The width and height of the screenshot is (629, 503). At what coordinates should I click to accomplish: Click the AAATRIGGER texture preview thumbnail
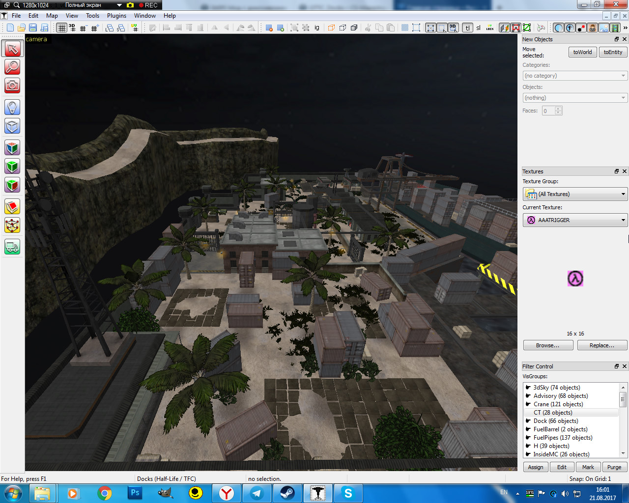(575, 279)
